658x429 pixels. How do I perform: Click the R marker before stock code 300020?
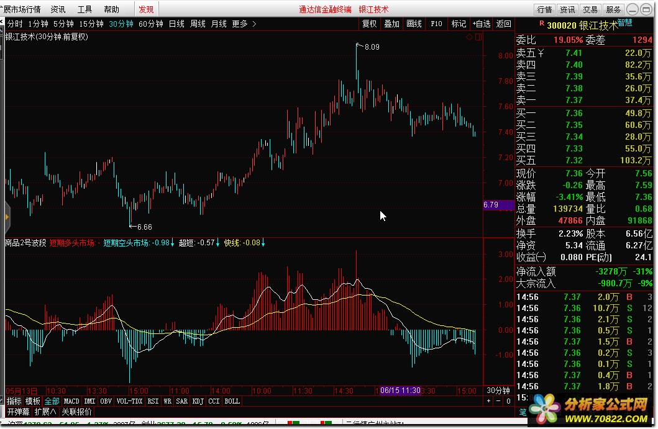click(542, 23)
